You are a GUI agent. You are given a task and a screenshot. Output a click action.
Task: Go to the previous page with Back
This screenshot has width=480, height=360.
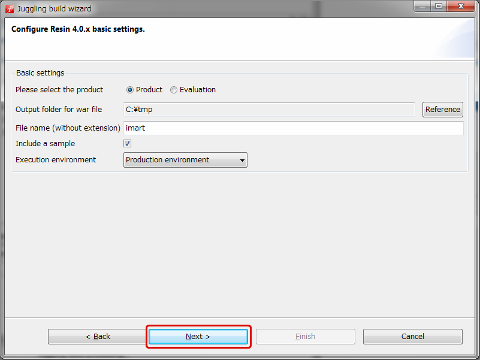pyautogui.click(x=98, y=337)
